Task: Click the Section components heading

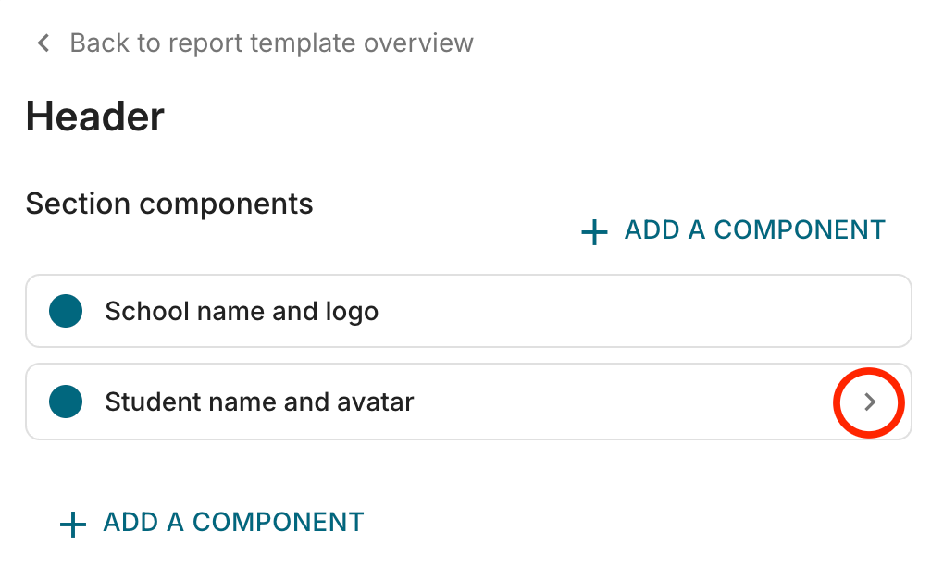Action: click(169, 204)
